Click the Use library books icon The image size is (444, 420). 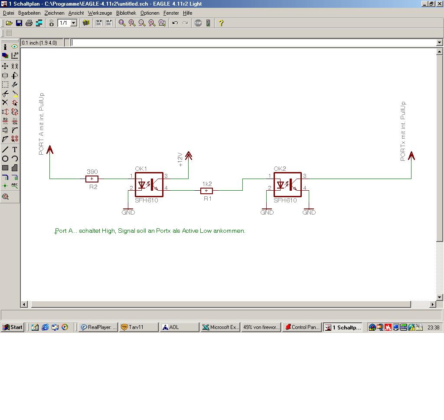(x=86, y=23)
